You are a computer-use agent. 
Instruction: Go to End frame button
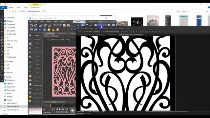point(66,109)
